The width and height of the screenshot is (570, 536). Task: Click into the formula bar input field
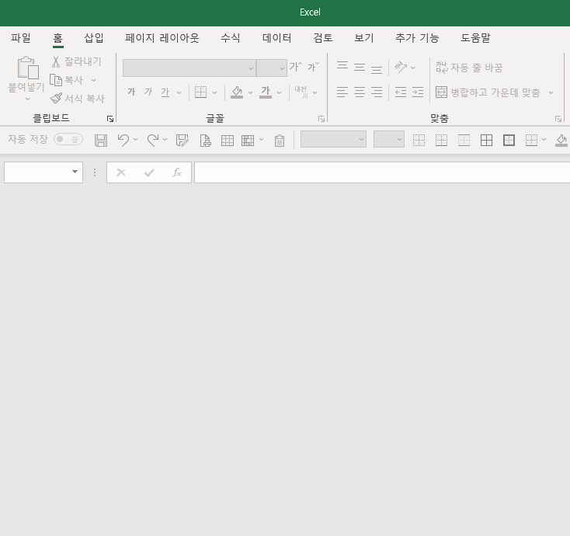[382, 172]
